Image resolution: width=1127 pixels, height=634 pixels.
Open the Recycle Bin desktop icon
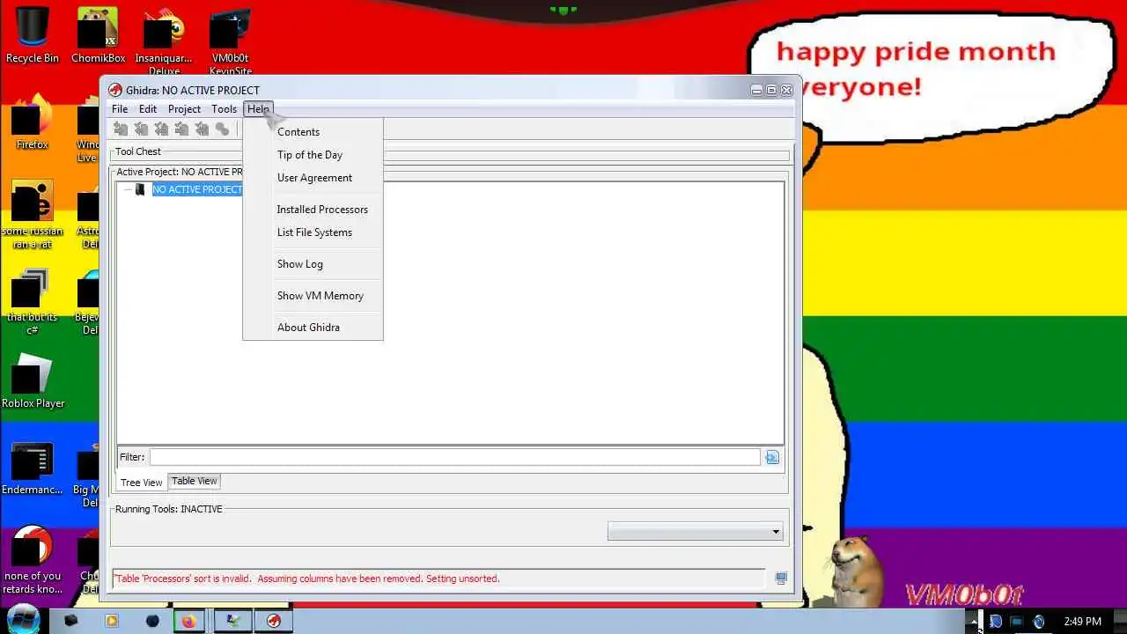pos(33,35)
